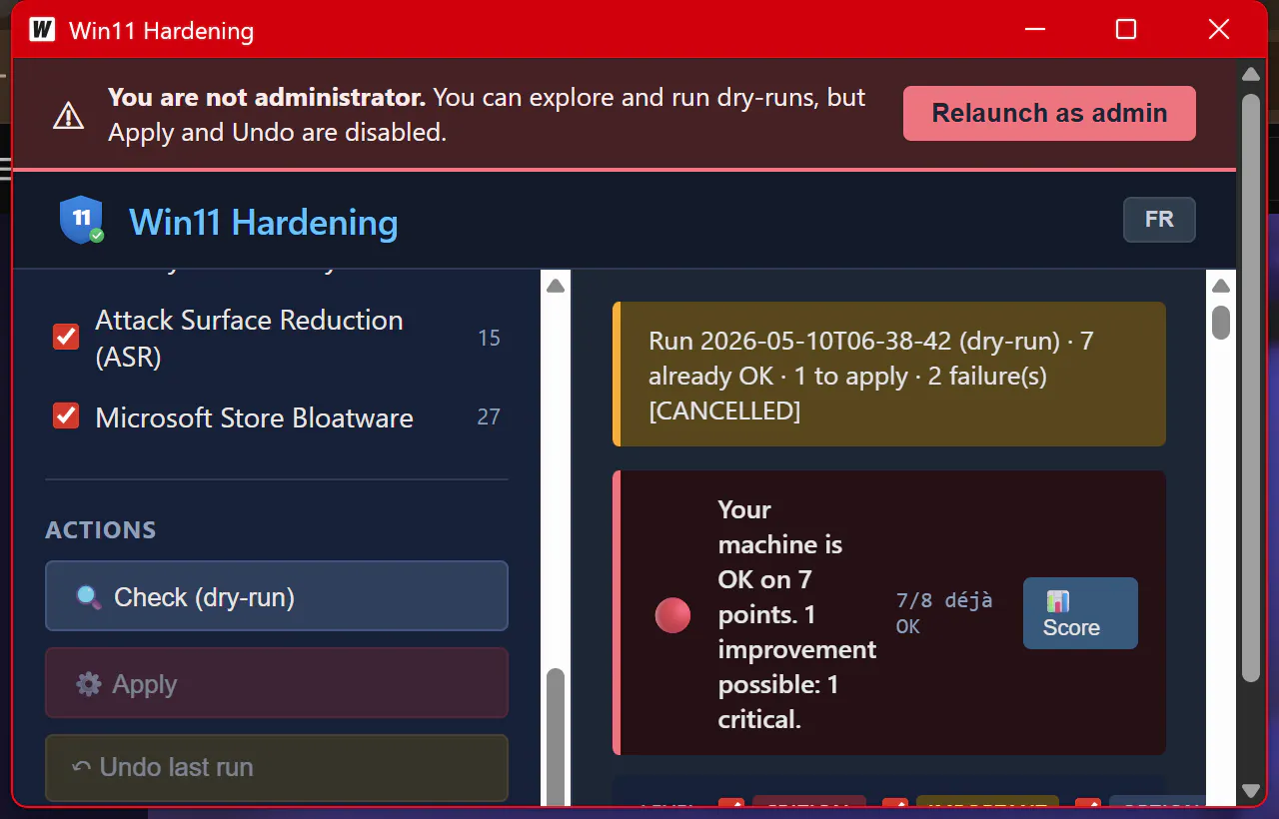Open the Score report
Image resolution: width=1279 pixels, height=819 pixels.
1080,613
